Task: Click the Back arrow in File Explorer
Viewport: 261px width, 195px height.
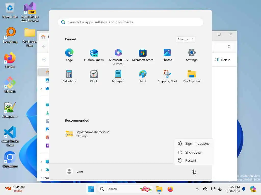Action: (44, 47)
